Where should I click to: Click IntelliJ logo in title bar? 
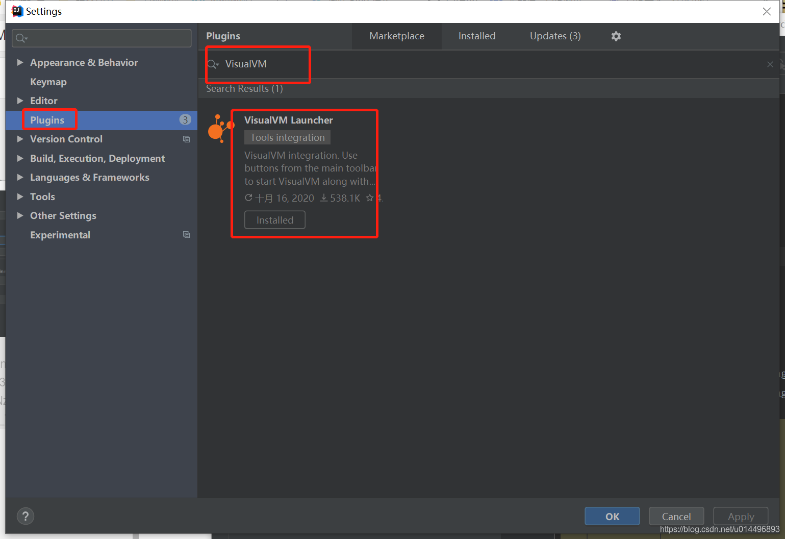click(17, 11)
